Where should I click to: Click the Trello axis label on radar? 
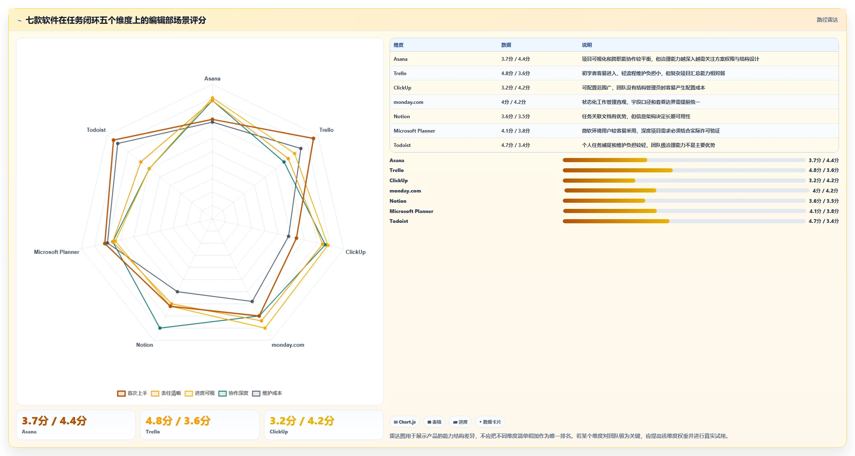pos(326,130)
